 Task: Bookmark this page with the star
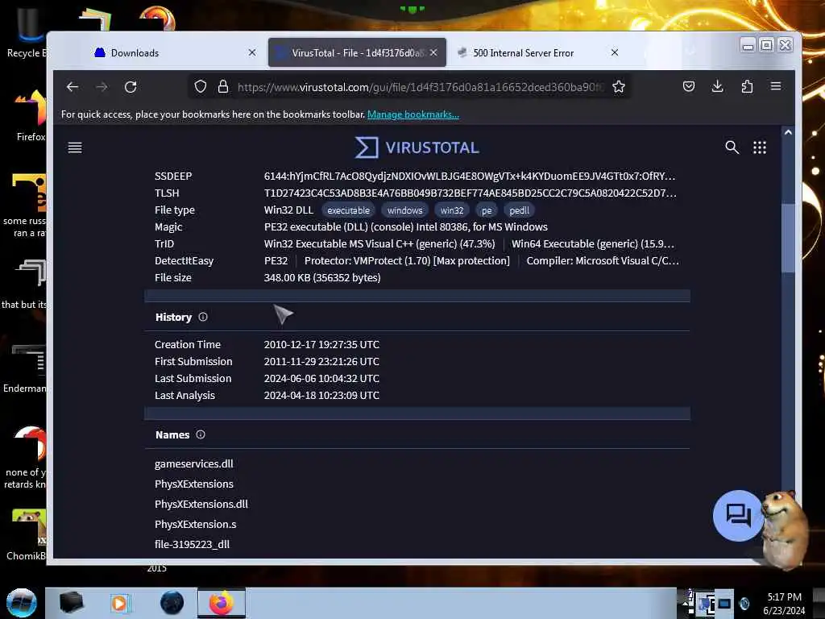coord(619,86)
